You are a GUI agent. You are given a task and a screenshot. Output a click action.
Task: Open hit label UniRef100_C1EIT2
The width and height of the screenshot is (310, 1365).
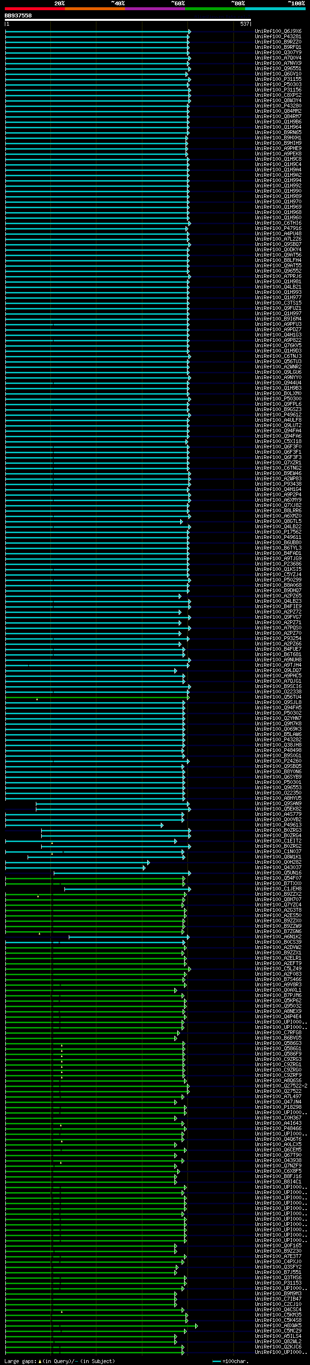click(x=278, y=841)
